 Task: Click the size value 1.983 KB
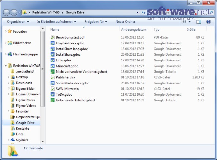tap(198, 77)
